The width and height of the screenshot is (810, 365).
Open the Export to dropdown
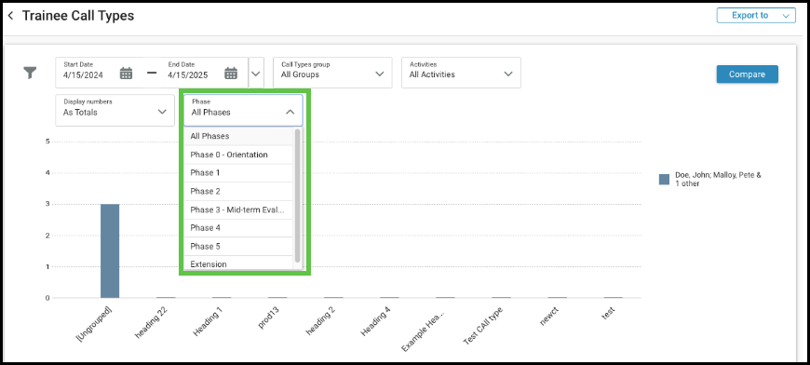(756, 16)
